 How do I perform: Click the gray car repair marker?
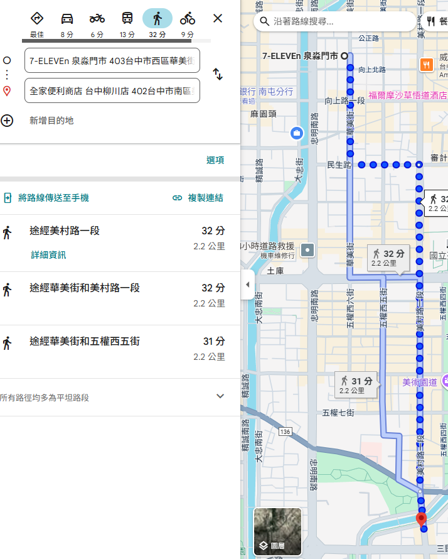pyautogui.click(x=307, y=250)
